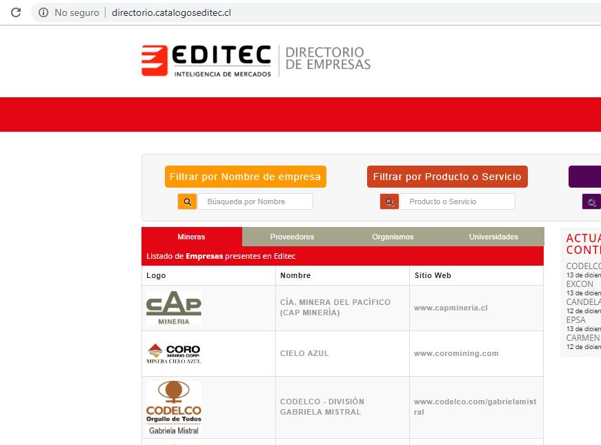The width and height of the screenshot is (601, 445).
Task: Click the Nombre column header
Action: point(295,275)
